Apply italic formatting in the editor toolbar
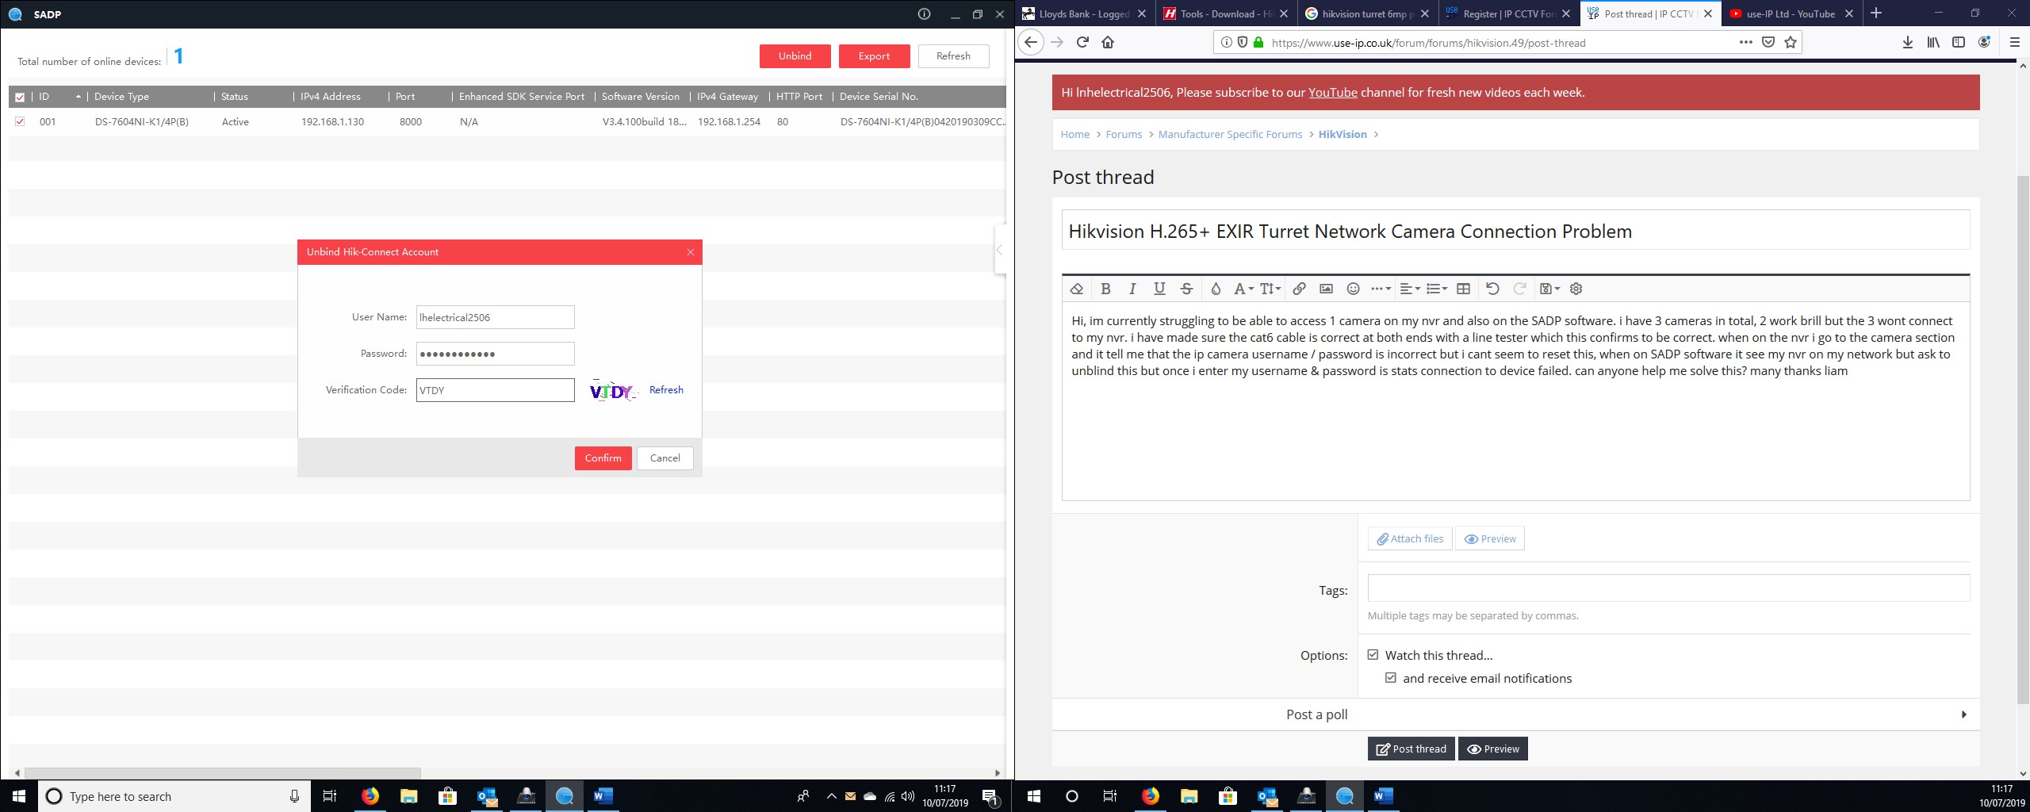Image resolution: width=2030 pixels, height=812 pixels. click(x=1132, y=289)
